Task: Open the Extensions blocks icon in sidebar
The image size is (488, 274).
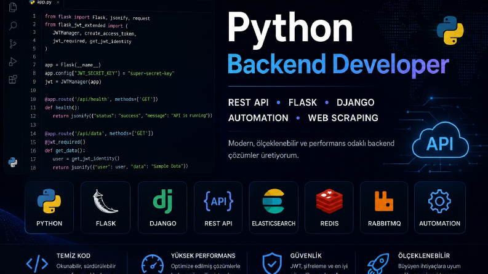Action: point(13,79)
